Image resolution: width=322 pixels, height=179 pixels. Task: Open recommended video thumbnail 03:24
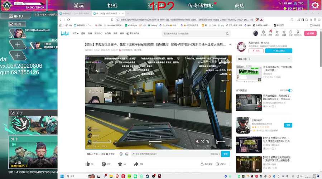click(x=249, y=145)
